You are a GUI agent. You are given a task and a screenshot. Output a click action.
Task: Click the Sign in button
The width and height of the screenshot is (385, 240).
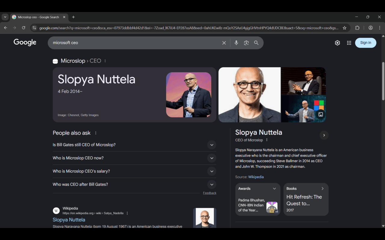point(366,43)
